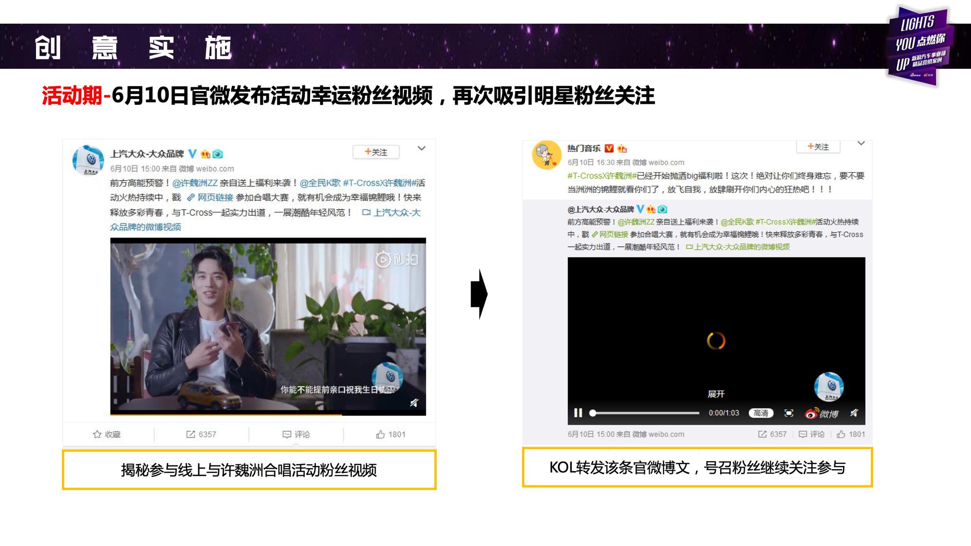Click the fullscreen icon in the video player
The height and width of the screenshot is (546, 971).
pos(789,413)
